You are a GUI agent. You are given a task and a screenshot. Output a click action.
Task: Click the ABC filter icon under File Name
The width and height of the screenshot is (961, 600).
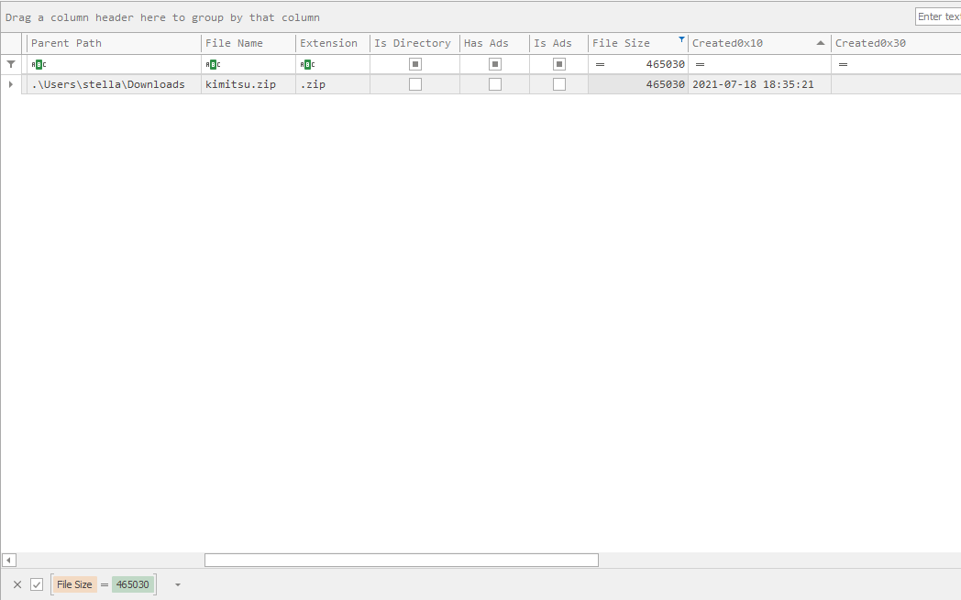(x=212, y=64)
